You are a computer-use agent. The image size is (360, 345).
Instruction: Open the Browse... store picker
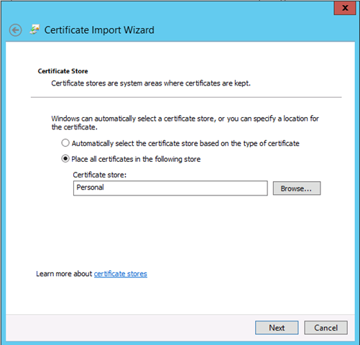[x=297, y=188]
